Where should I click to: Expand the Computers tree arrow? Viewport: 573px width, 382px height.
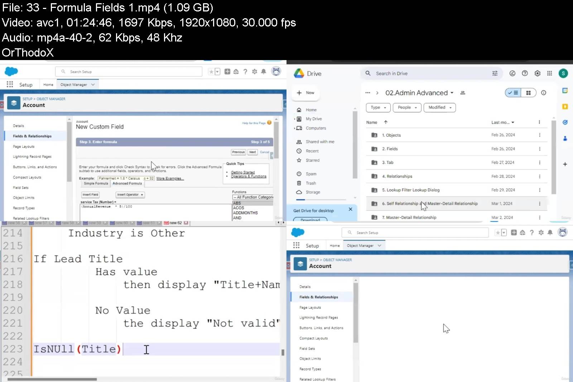[x=295, y=128]
